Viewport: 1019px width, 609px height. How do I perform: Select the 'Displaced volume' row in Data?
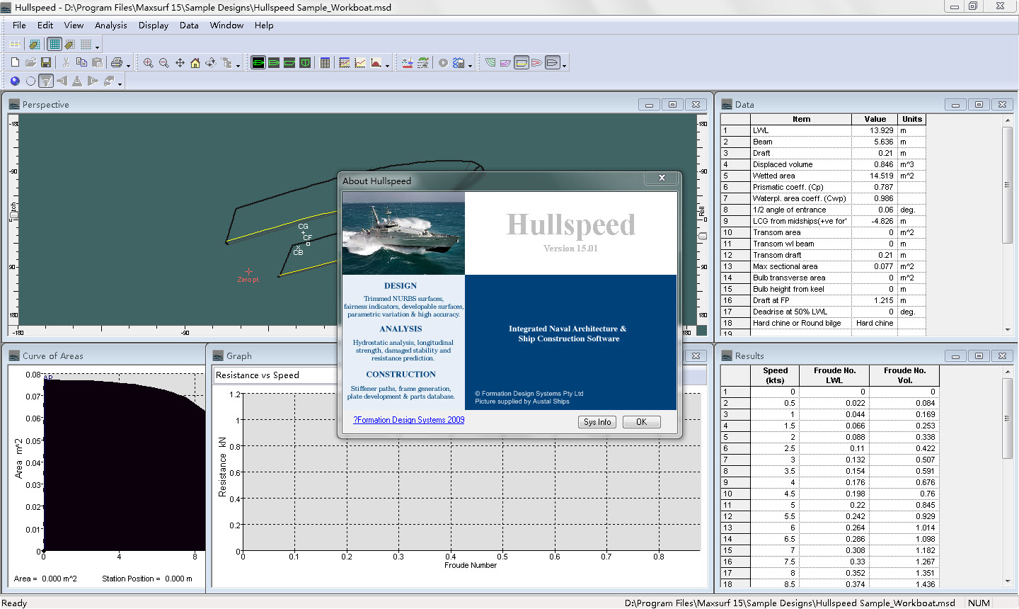[x=823, y=164]
